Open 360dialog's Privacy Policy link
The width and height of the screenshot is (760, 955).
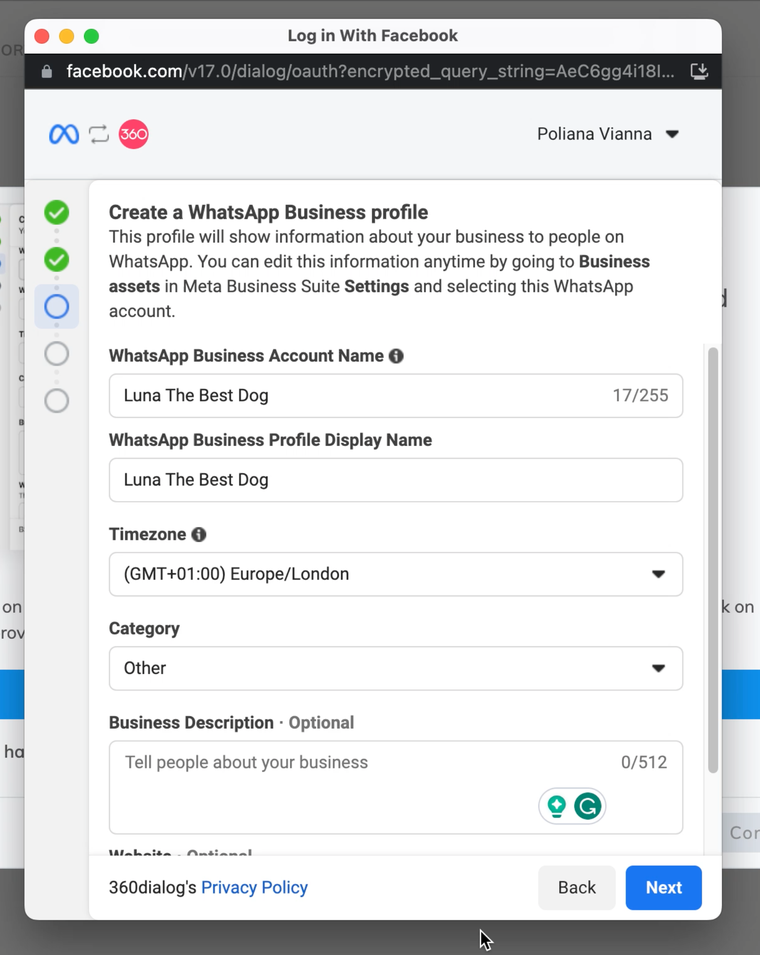click(x=254, y=887)
